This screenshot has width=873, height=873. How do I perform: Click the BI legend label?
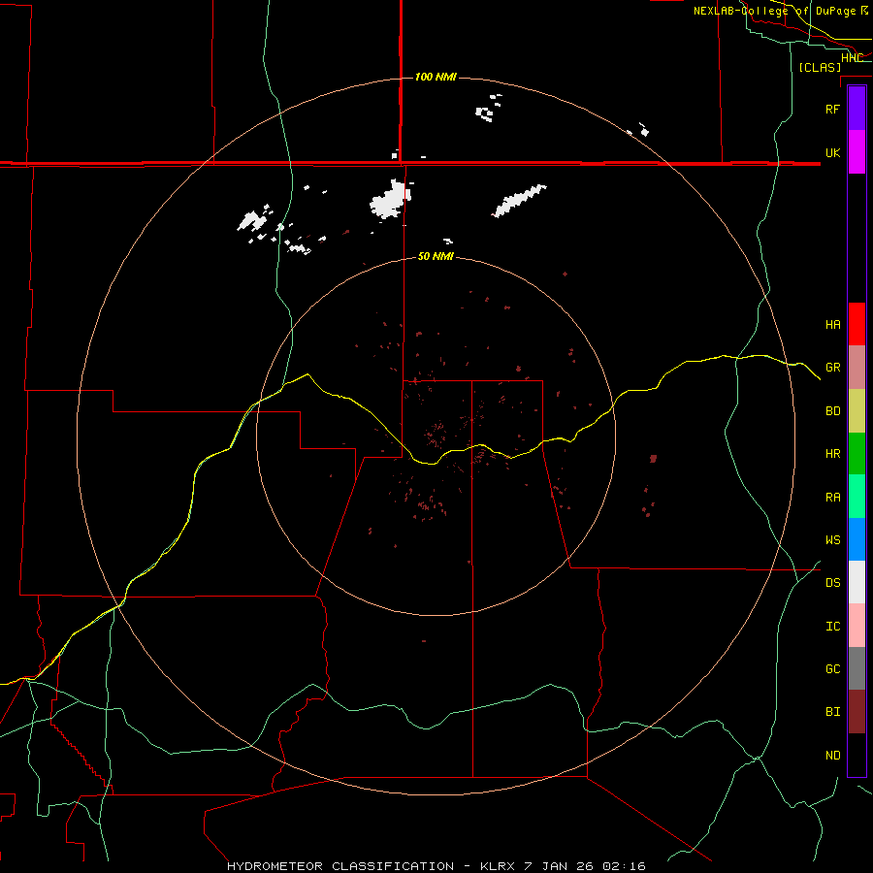pyautogui.click(x=832, y=712)
